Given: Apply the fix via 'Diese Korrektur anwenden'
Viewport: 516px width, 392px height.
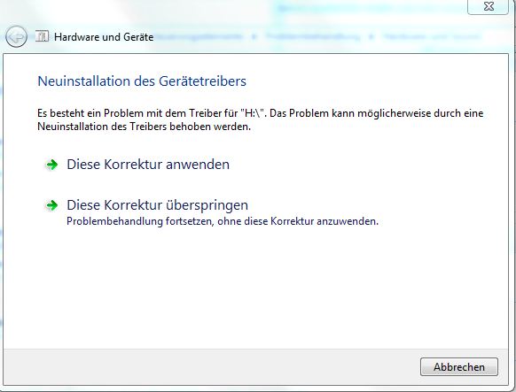Looking at the screenshot, I should coord(148,165).
